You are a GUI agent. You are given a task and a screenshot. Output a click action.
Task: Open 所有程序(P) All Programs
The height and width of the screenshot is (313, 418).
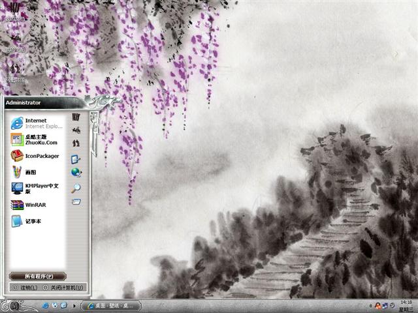38,276
